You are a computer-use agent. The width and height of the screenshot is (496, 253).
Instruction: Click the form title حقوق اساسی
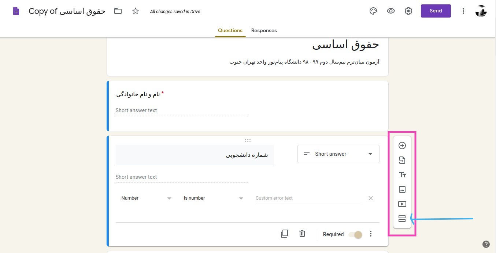click(345, 45)
